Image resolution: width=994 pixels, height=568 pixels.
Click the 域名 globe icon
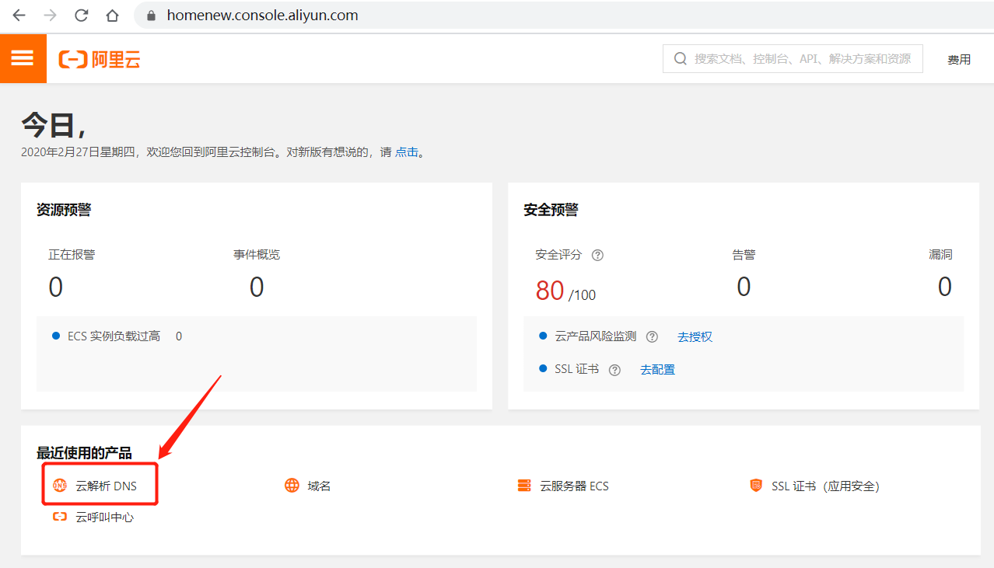point(292,486)
